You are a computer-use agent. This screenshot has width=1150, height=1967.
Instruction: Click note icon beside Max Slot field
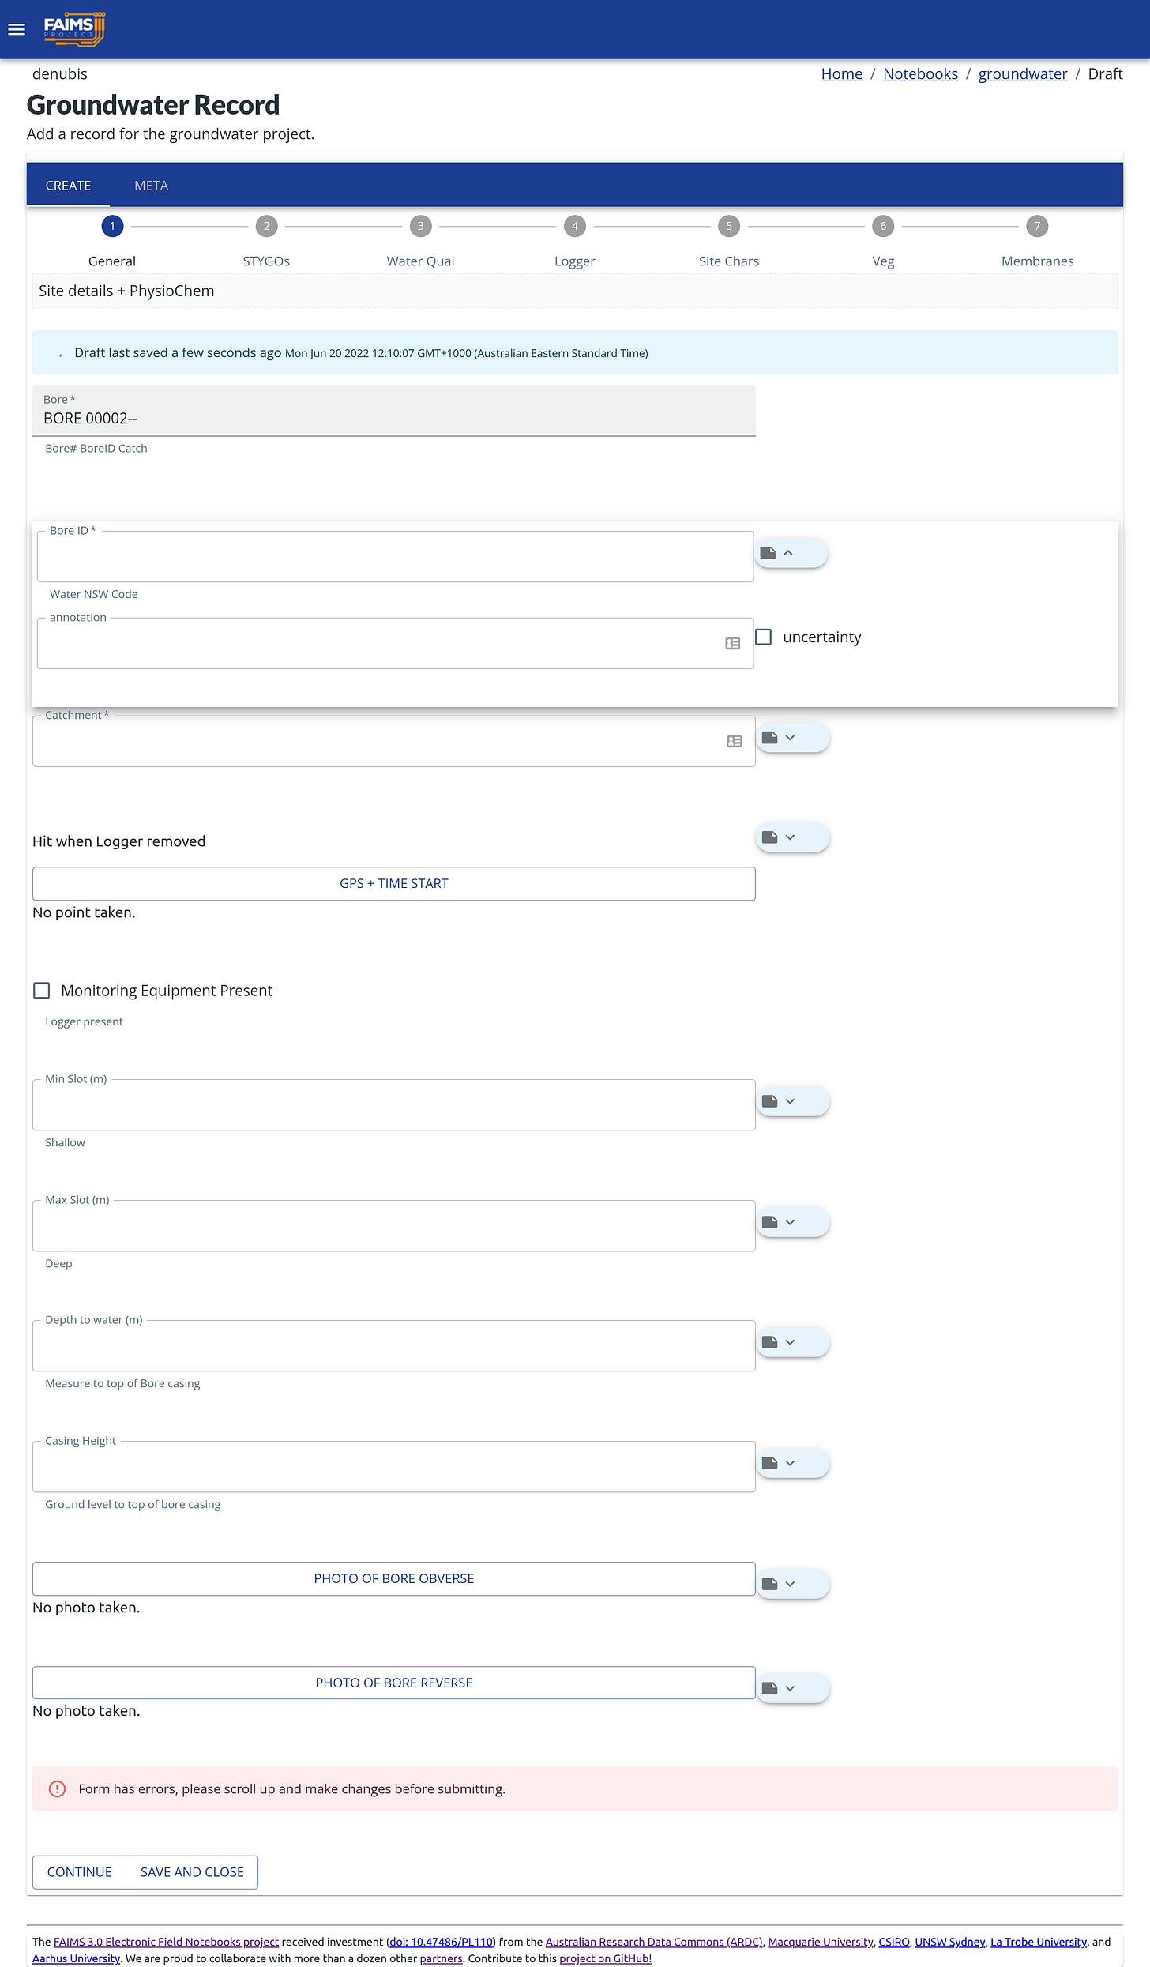point(770,1222)
